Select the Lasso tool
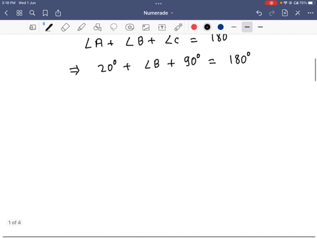The height and width of the screenshot is (238, 317). pos(114,27)
